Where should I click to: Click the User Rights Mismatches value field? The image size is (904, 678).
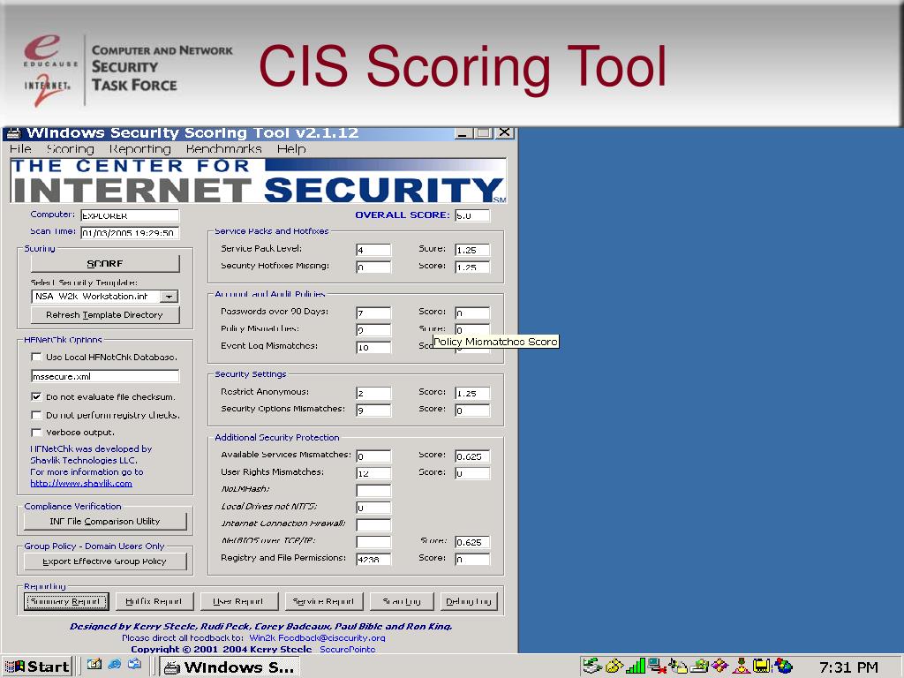(x=373, y=473)
